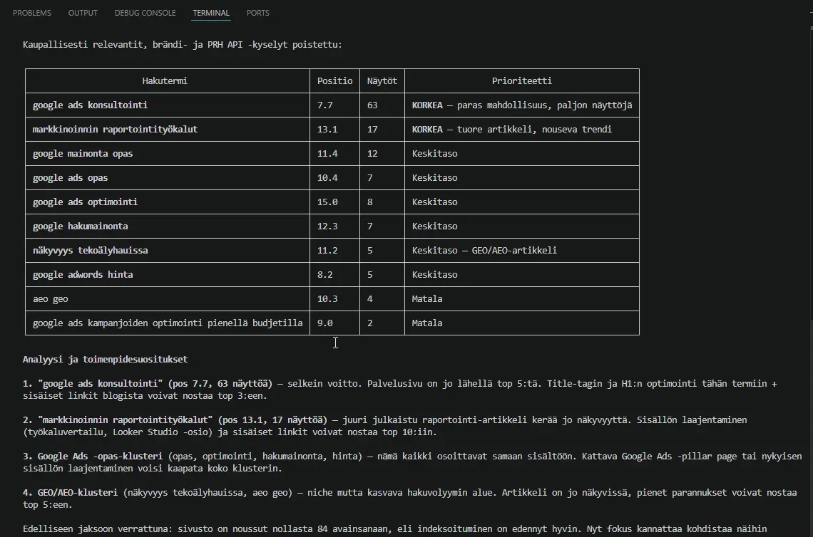Click the 'google mainonta opas' row term
Screen dimensions: 813x537
point(82,154)
